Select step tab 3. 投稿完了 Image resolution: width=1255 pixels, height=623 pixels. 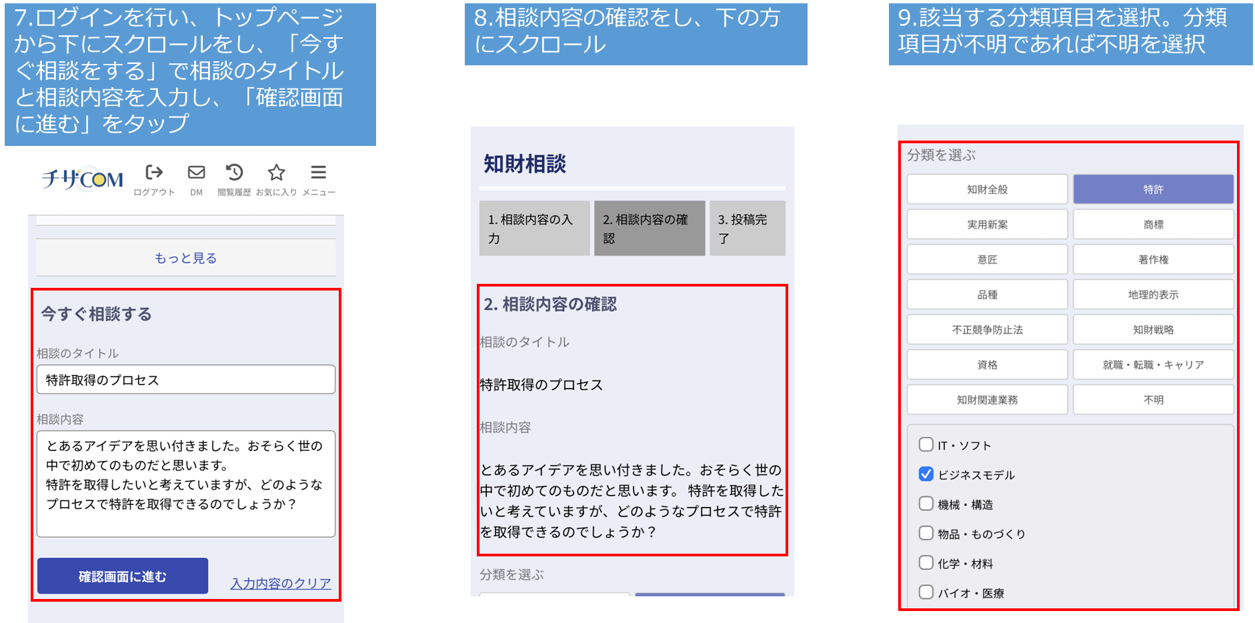747,229
